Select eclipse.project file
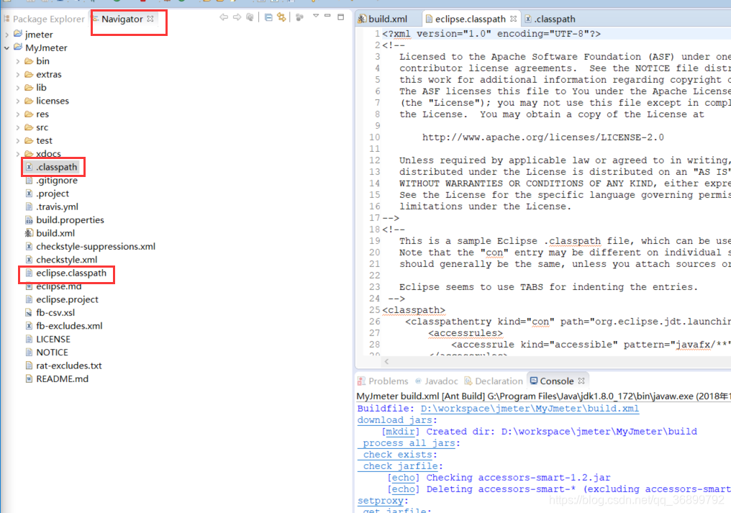The image size is (731, 513). (67, 299)
